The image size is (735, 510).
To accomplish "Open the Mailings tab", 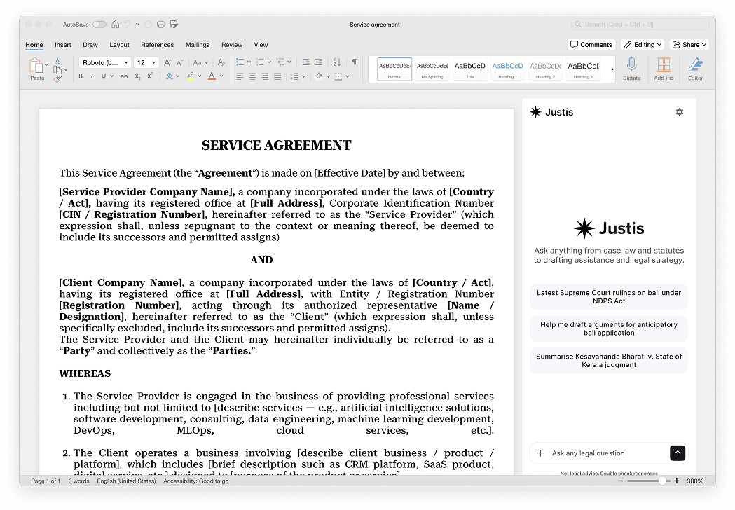I will click(x=197, y=44).
